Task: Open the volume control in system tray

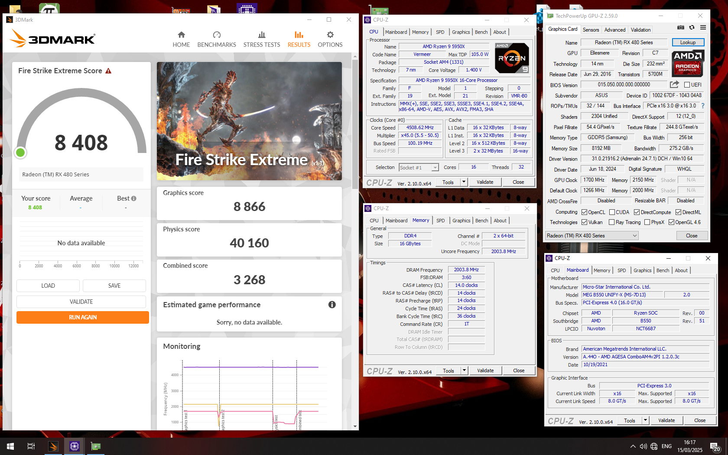Action: [x=643, y=446]
